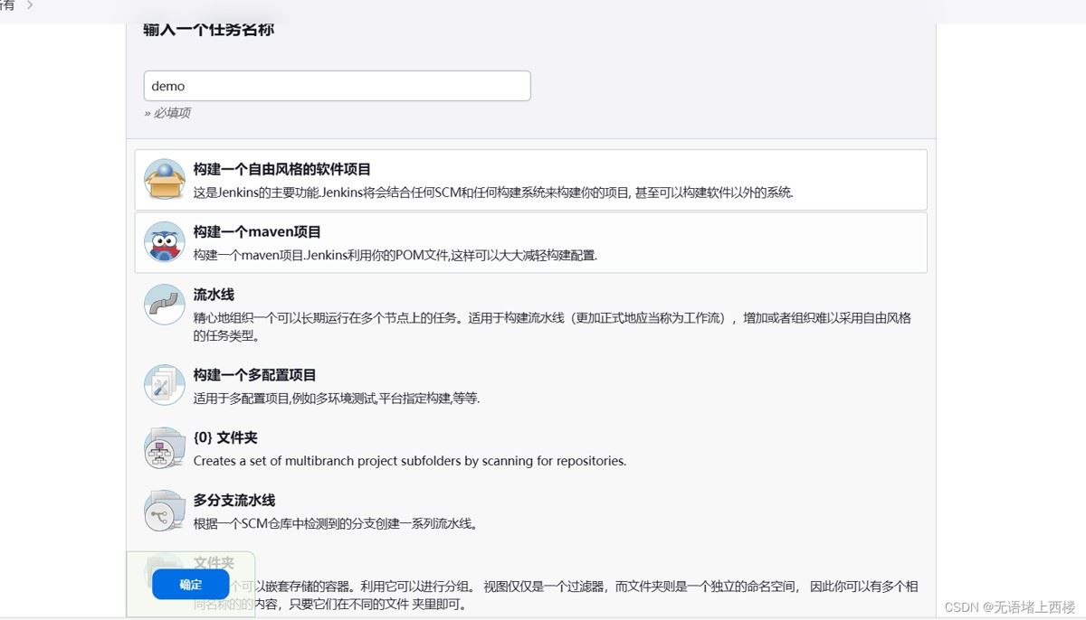Click the {0} 文件夹 organization folder icon
The image size is (1086, 620).
pos(165,447)
